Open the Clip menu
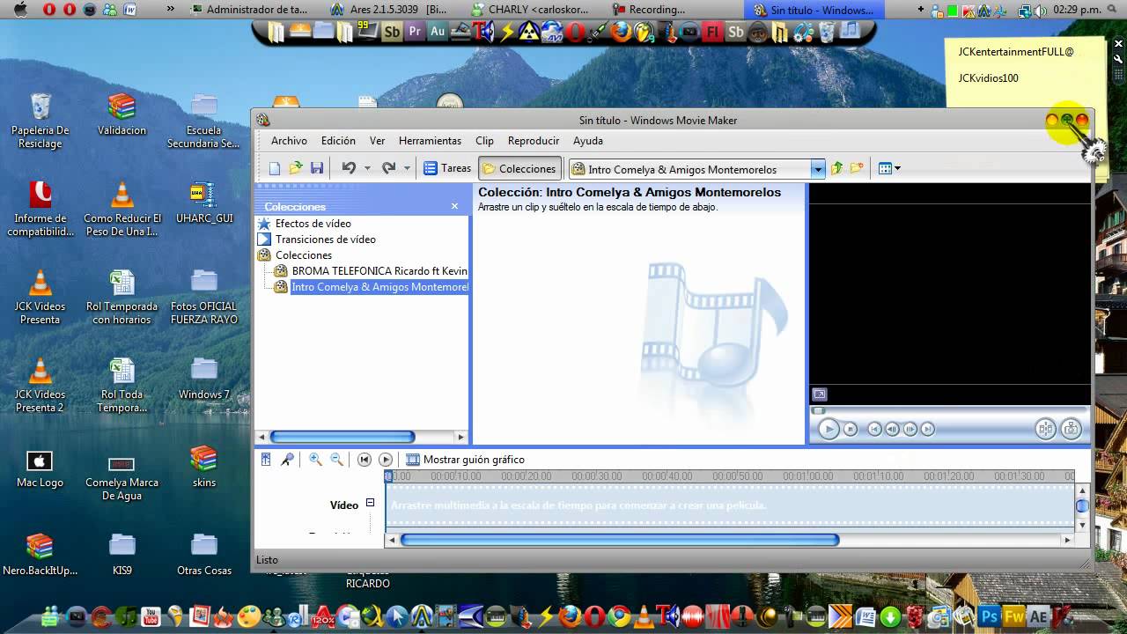Screen dimensions: 1127x634 [484, 141]
